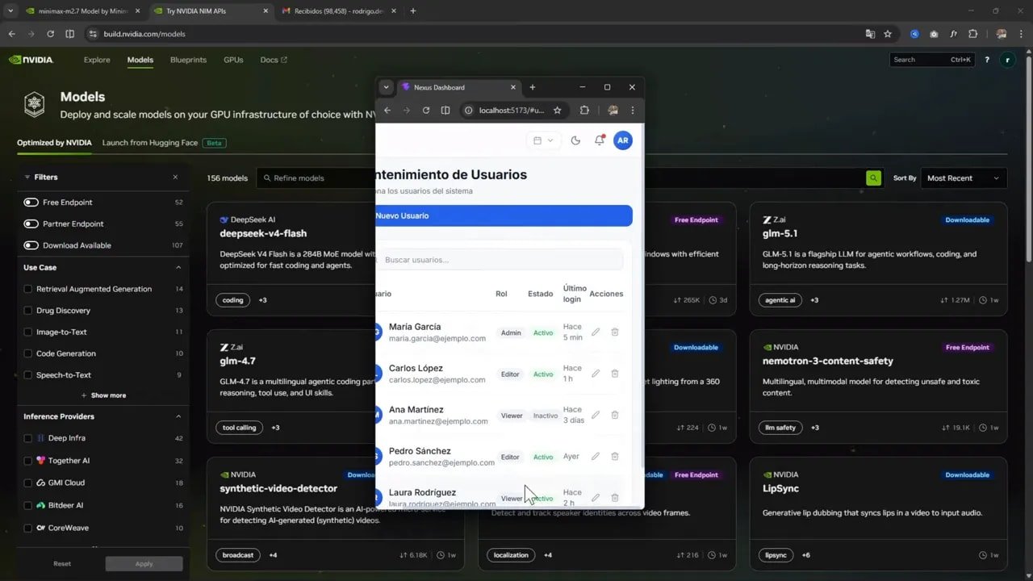
Task: Open extensions puzzle icon in Nexus window
Action: (x=584, y=111)
